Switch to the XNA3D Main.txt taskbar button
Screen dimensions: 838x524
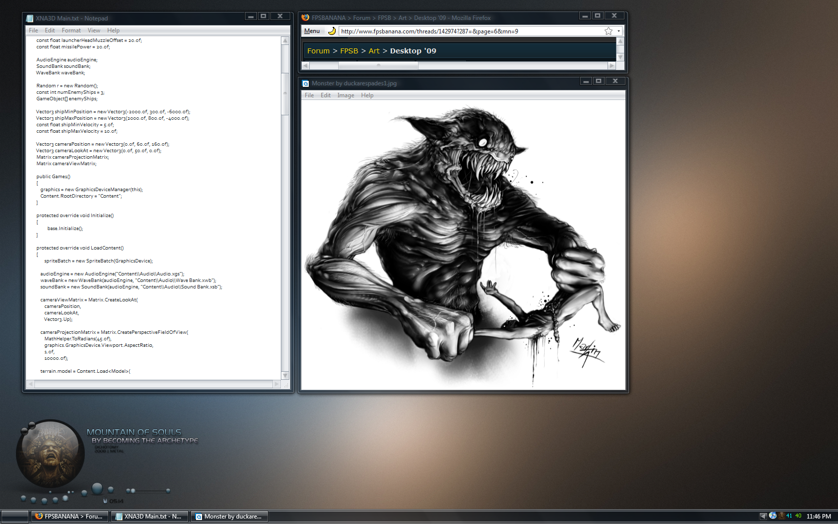click(x=150, y=517)
